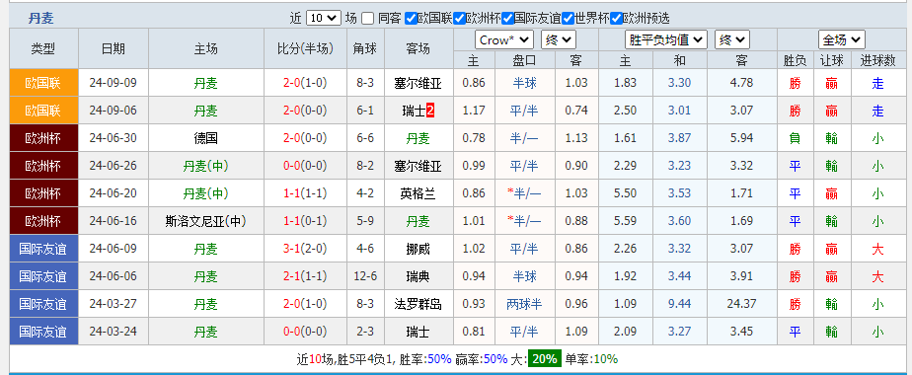Click the 丹麦 team title link
Viewport: 912px width, 375px height.
(x=40, y=18)
